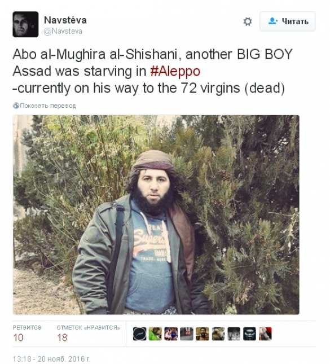The image size is (330, 364).
Task: Open the second liker avatar, green
Action: click(155, 334)
